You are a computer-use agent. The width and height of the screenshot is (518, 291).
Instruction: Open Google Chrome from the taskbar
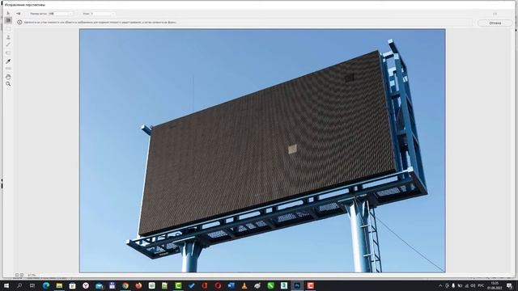[125, 285]
